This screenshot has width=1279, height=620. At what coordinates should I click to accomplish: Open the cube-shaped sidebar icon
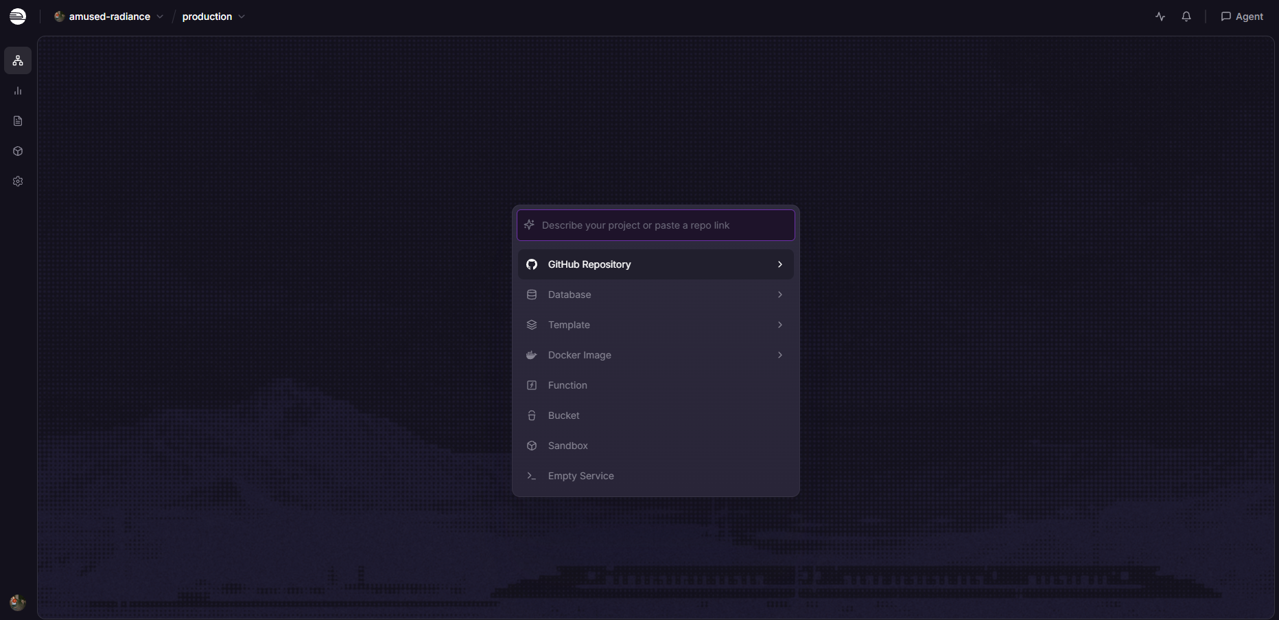pyautogui.click(x=18, y=151)
